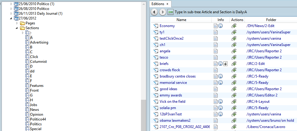The image size is (297, 131).
Task: Click the forward navigation arrow button
Action: click(x=163, y=12)
